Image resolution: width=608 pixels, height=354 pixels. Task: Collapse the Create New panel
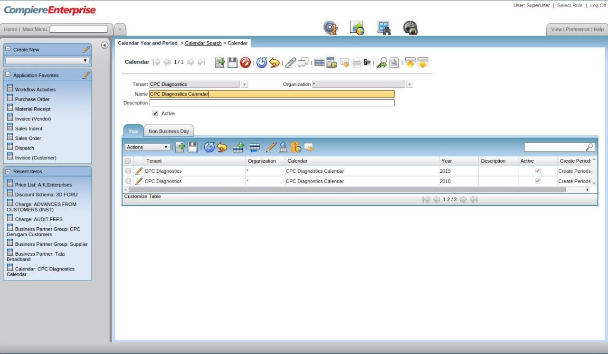[x=8, y=49]
